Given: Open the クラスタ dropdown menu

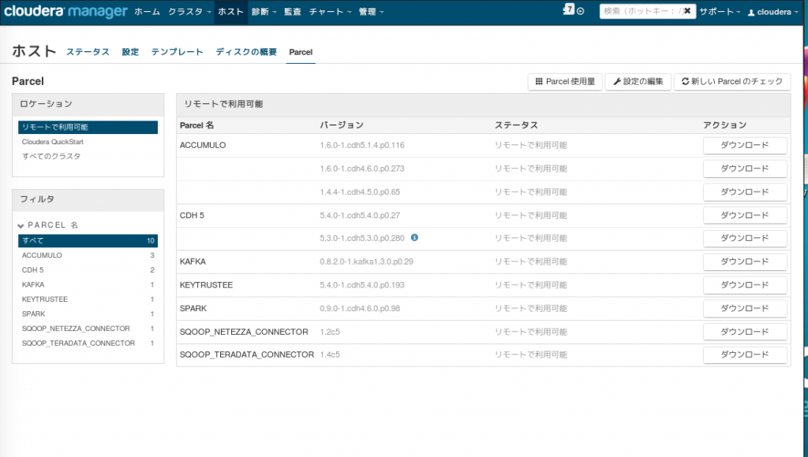Looking at the screenshot, I should pos(189,12).
